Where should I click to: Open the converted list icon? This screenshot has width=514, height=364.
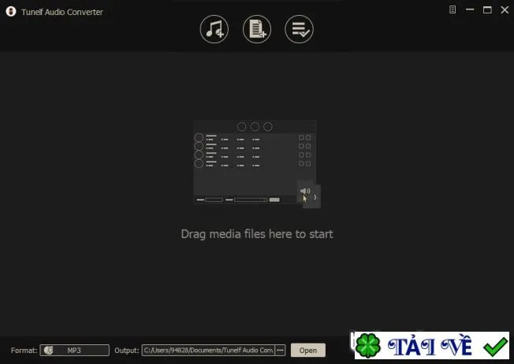tap(299, 29)
